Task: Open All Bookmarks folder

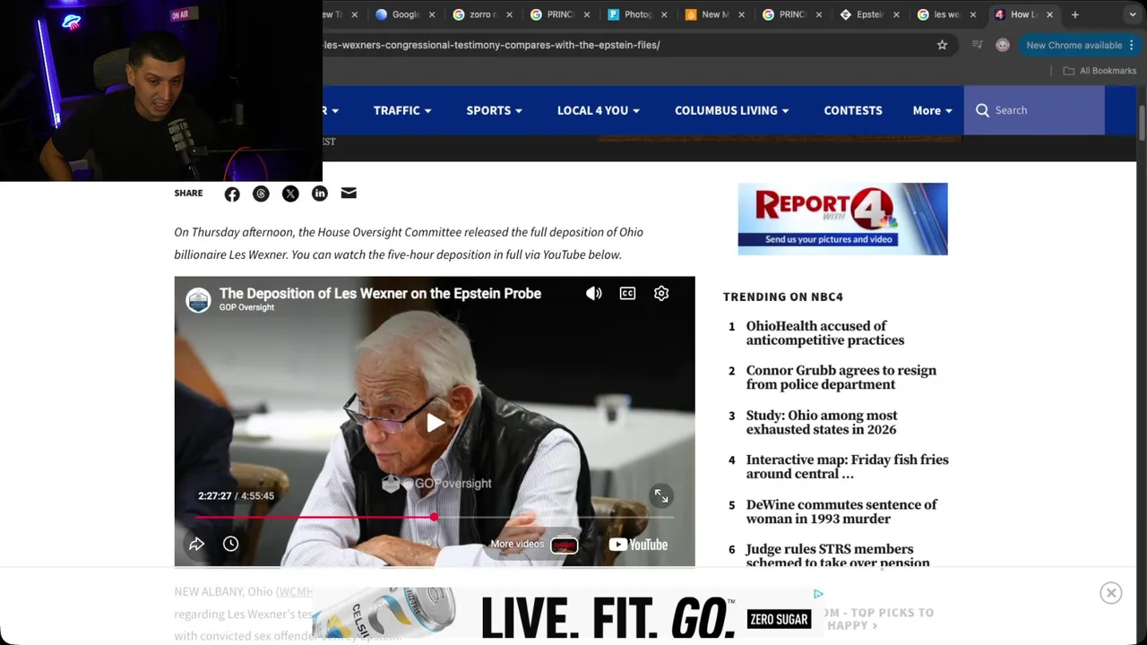Action: (x=1100, y=71)
